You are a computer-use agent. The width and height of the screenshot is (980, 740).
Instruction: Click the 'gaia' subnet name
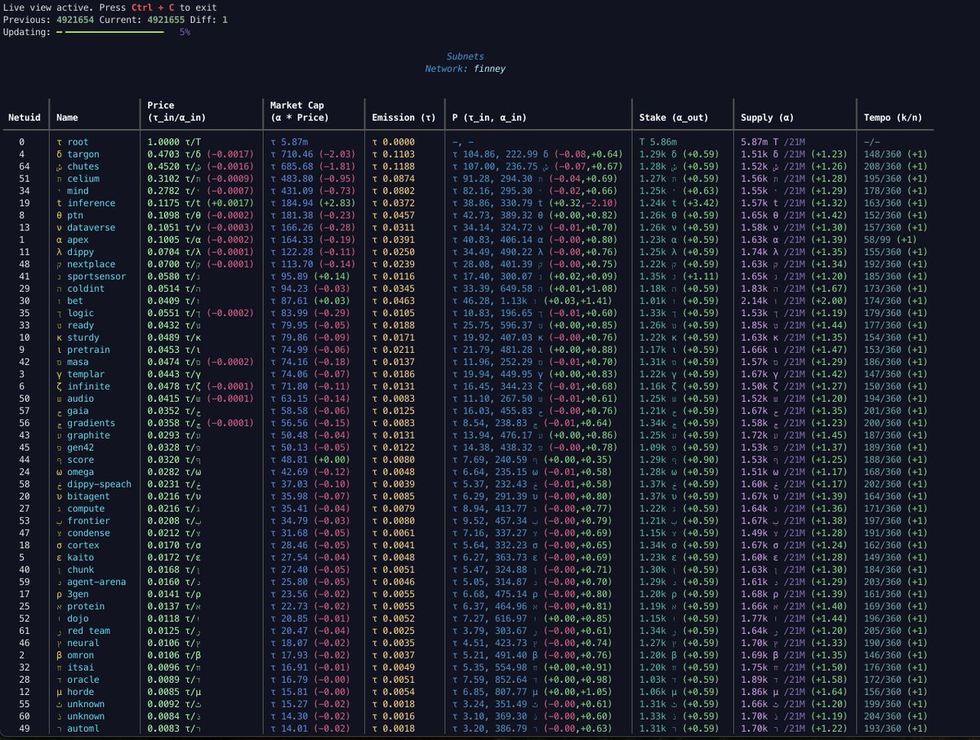pyautogui.click(x=78, y=411)
